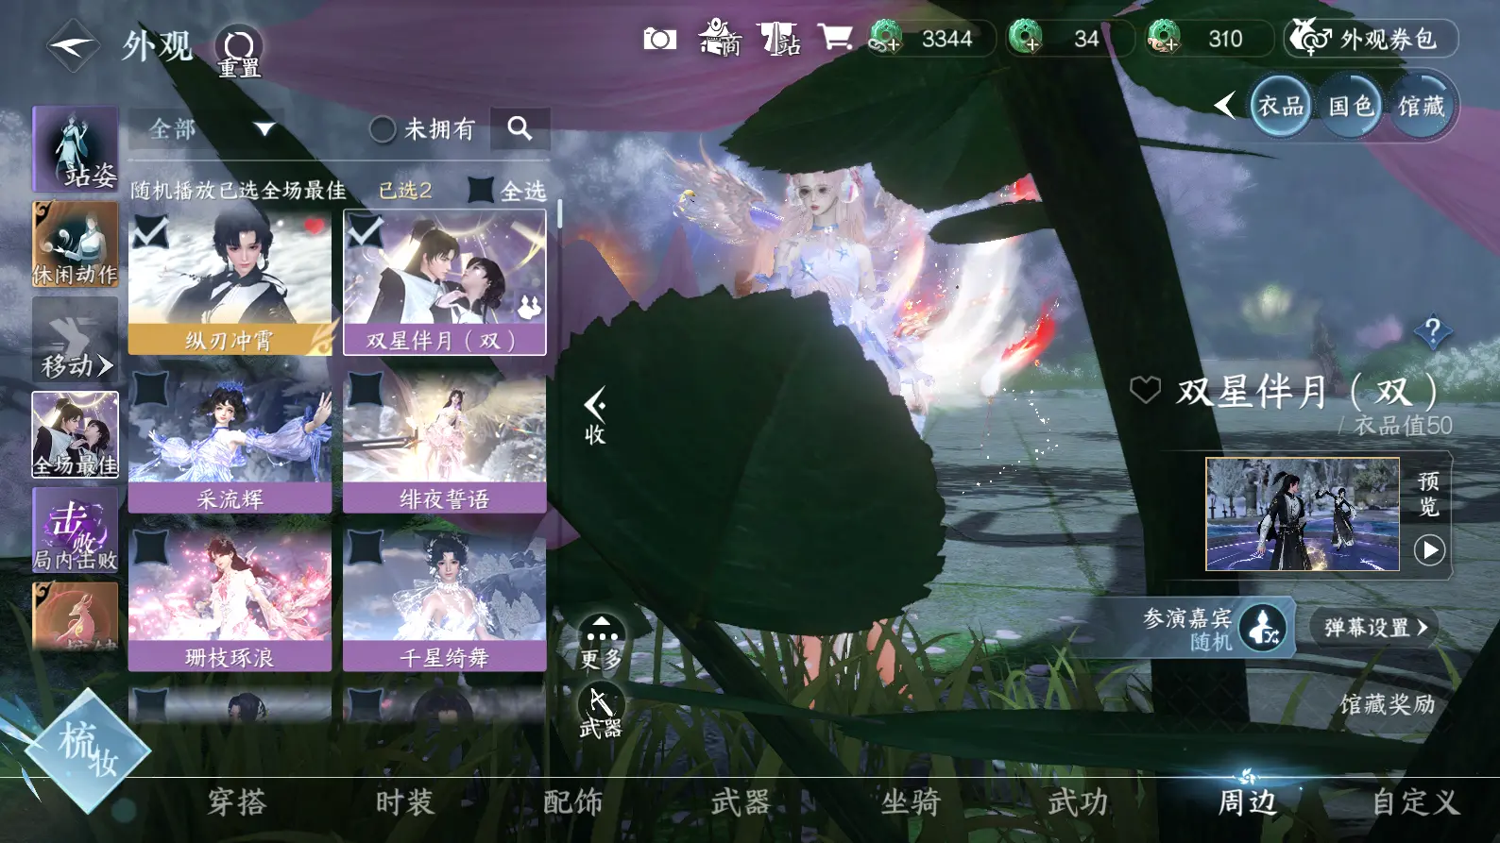Click the heart favorite on 纵刃冲霄

315,227
